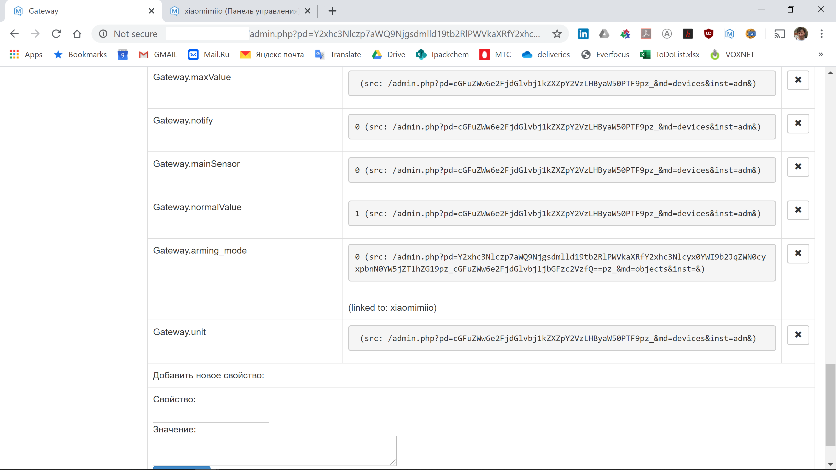The width and height of the screenshot is (836, 470).
Task: Open the Chrome three-dot menu
Action: tap(822, 34)
